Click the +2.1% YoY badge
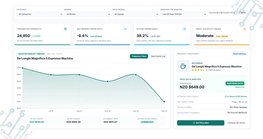 coord(155,36)
